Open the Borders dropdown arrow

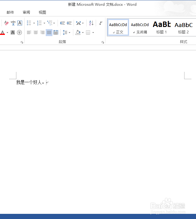click(93, 33)
